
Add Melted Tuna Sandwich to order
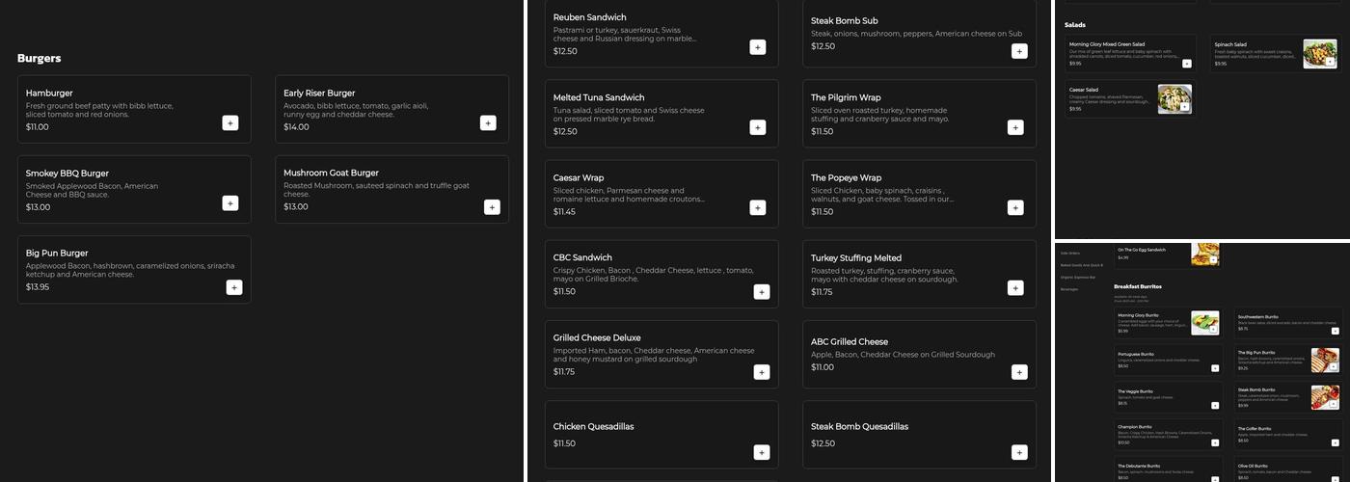click(x=757, y=127)
